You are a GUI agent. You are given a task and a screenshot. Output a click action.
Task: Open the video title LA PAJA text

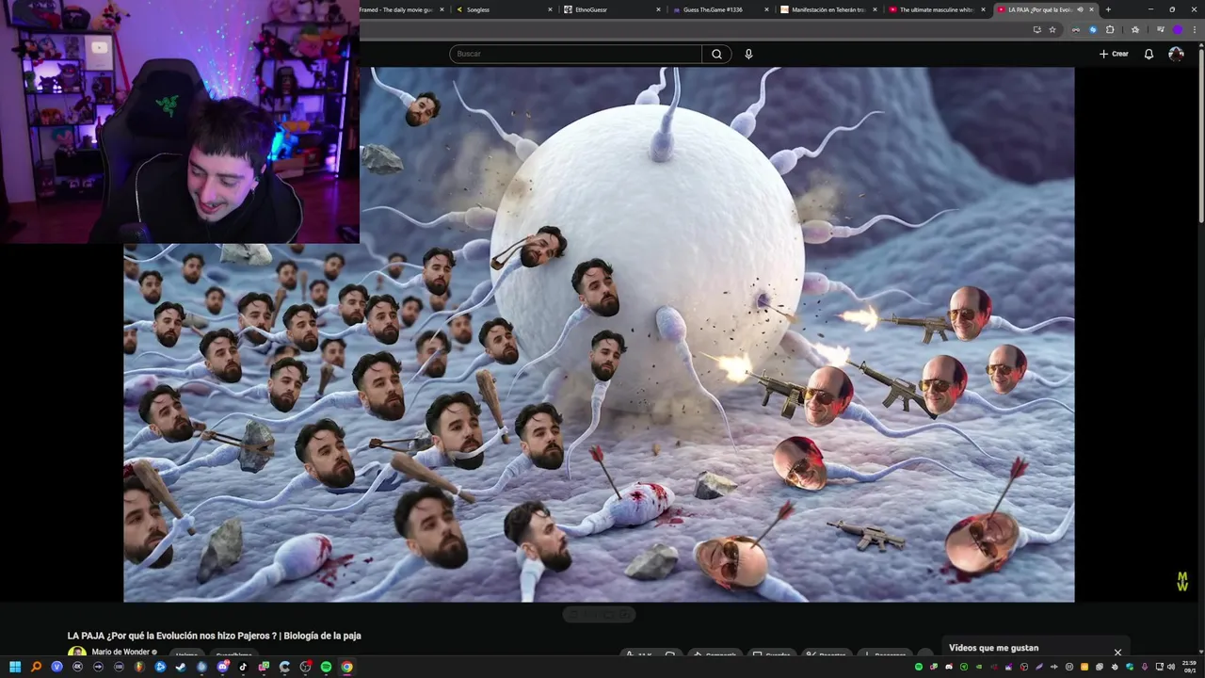coord(214,636)
